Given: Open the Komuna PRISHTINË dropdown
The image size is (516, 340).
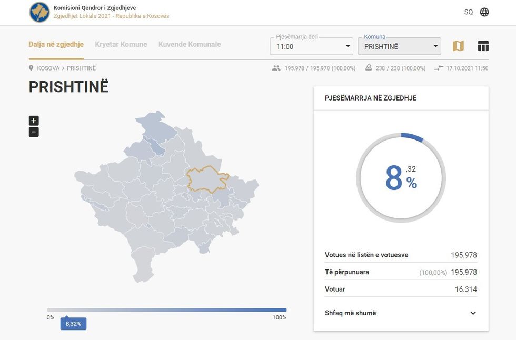Looking at the screenshot, I should click(399, 46).
